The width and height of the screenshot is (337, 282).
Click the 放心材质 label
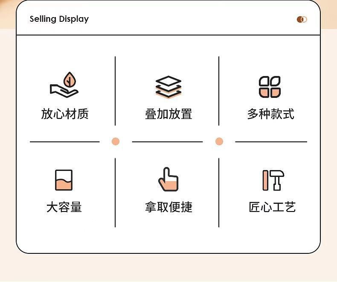65,114
